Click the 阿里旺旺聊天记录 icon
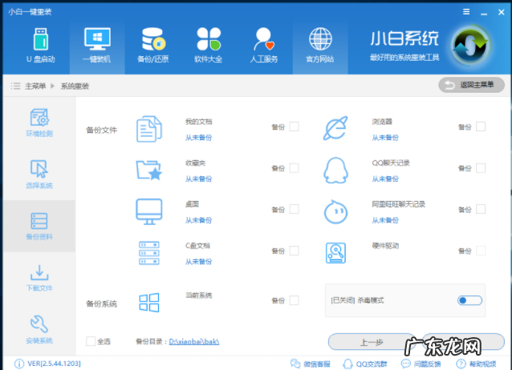Image resolution: width=512 pixels, height=370 pixels. pyautogui.click(x=335, y=212)
